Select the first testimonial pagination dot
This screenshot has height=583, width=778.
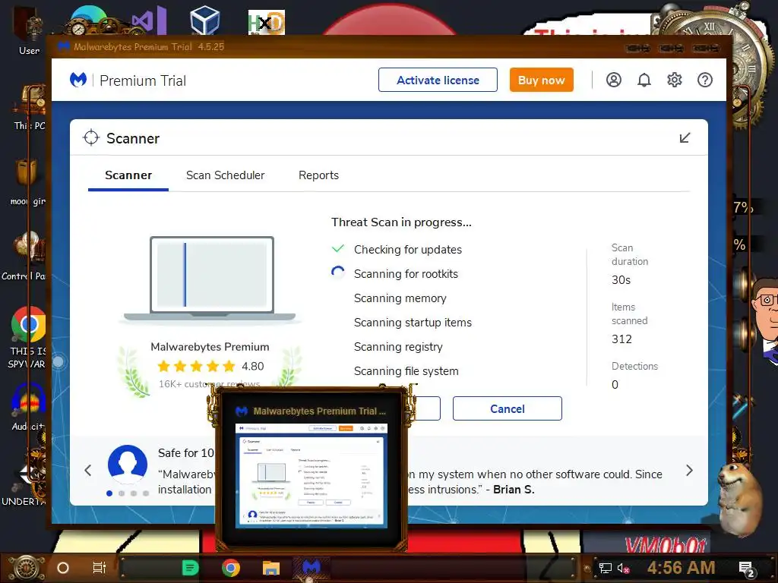(109, 493)
